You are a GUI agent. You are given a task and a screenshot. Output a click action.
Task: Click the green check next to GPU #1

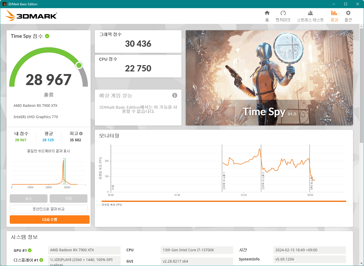coord(30,250)
